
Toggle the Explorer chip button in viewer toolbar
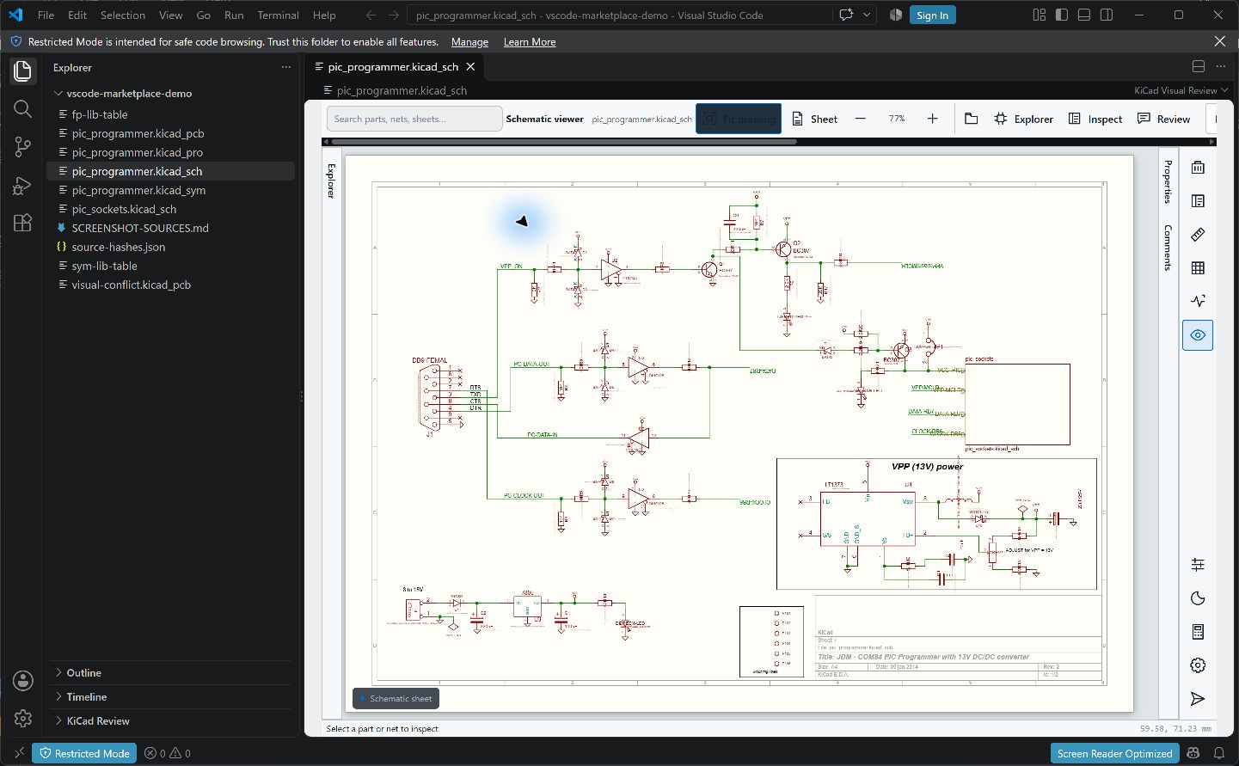pyautogui.click(x=1023, y=119)
